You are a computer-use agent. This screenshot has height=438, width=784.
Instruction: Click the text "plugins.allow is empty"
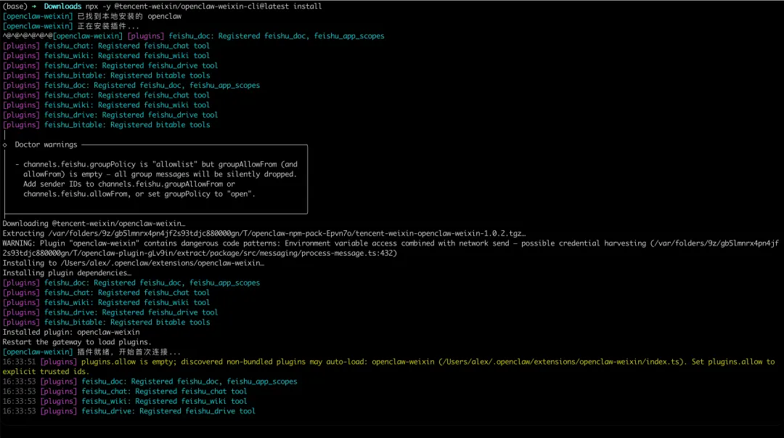[x=127, y=362]
